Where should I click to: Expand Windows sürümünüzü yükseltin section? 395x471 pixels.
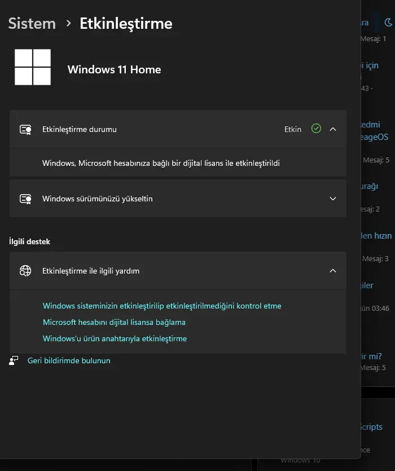pos(333,199)
